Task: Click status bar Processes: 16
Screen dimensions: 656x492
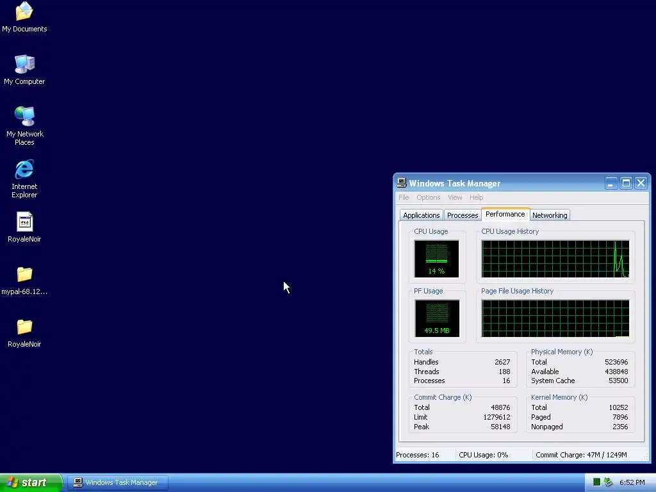Action: [418, 455]
